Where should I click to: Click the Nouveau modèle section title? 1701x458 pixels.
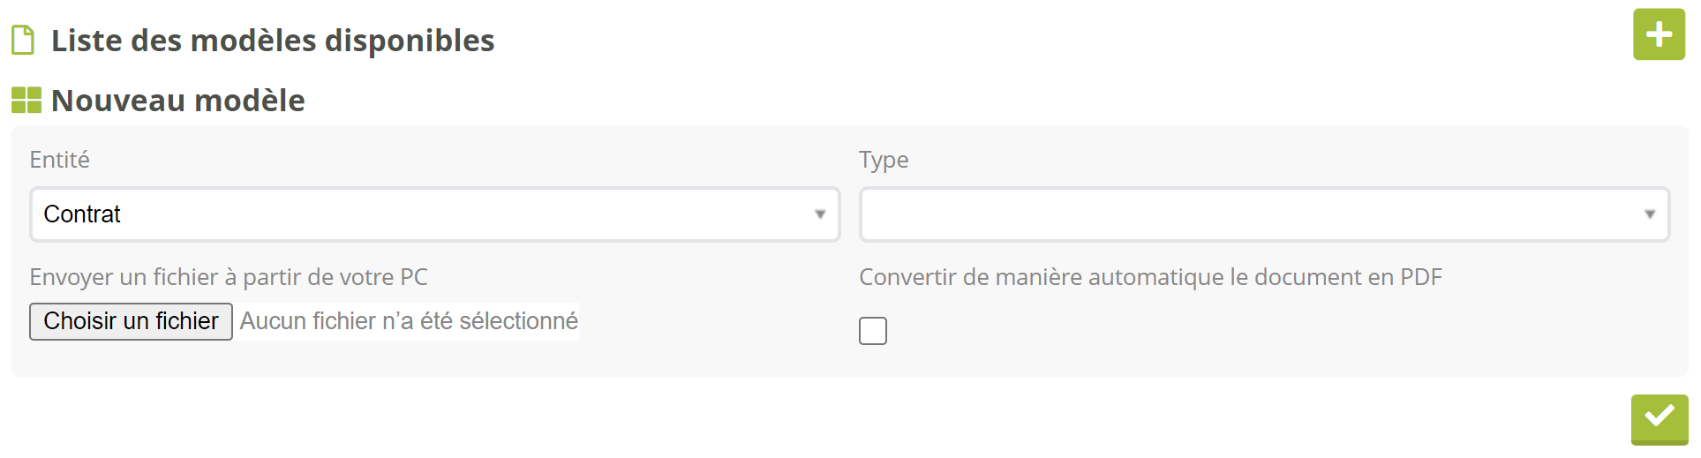pyautogui.click(x=178, y=101)
